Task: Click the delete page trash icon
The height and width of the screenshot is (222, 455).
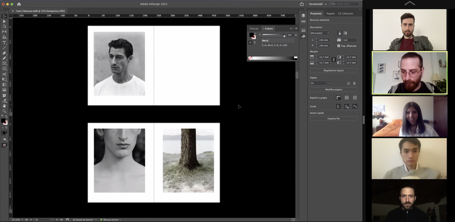Action: pyautogui.click(x=354, y=83)
